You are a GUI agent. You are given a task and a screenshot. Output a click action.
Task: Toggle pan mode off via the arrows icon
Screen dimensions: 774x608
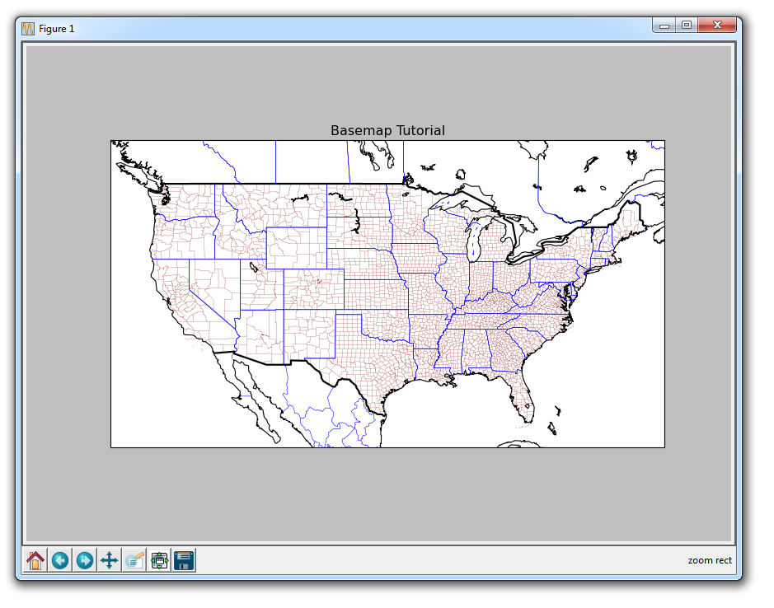pos(109,560)
